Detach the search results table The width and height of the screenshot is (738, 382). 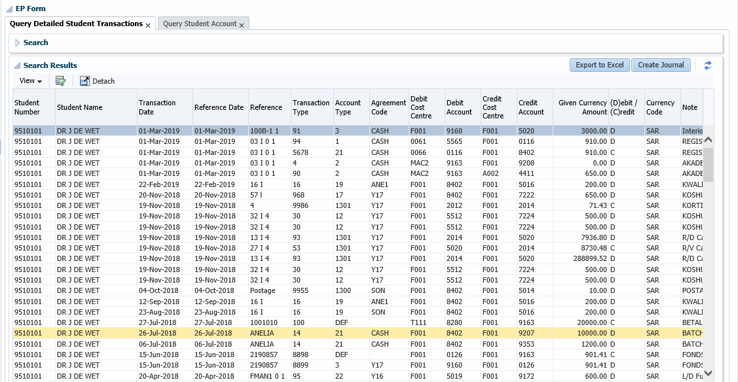click(x=97, y=81)
